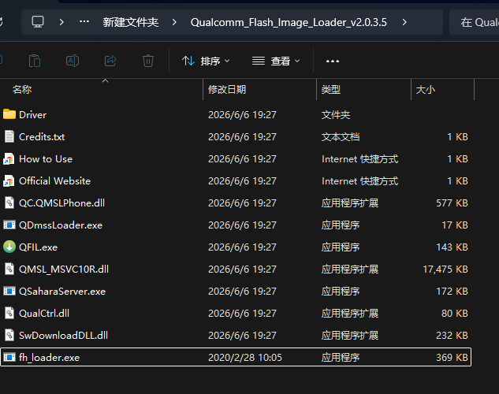Focus the search box labeled 在 Qual

point(475,22)
